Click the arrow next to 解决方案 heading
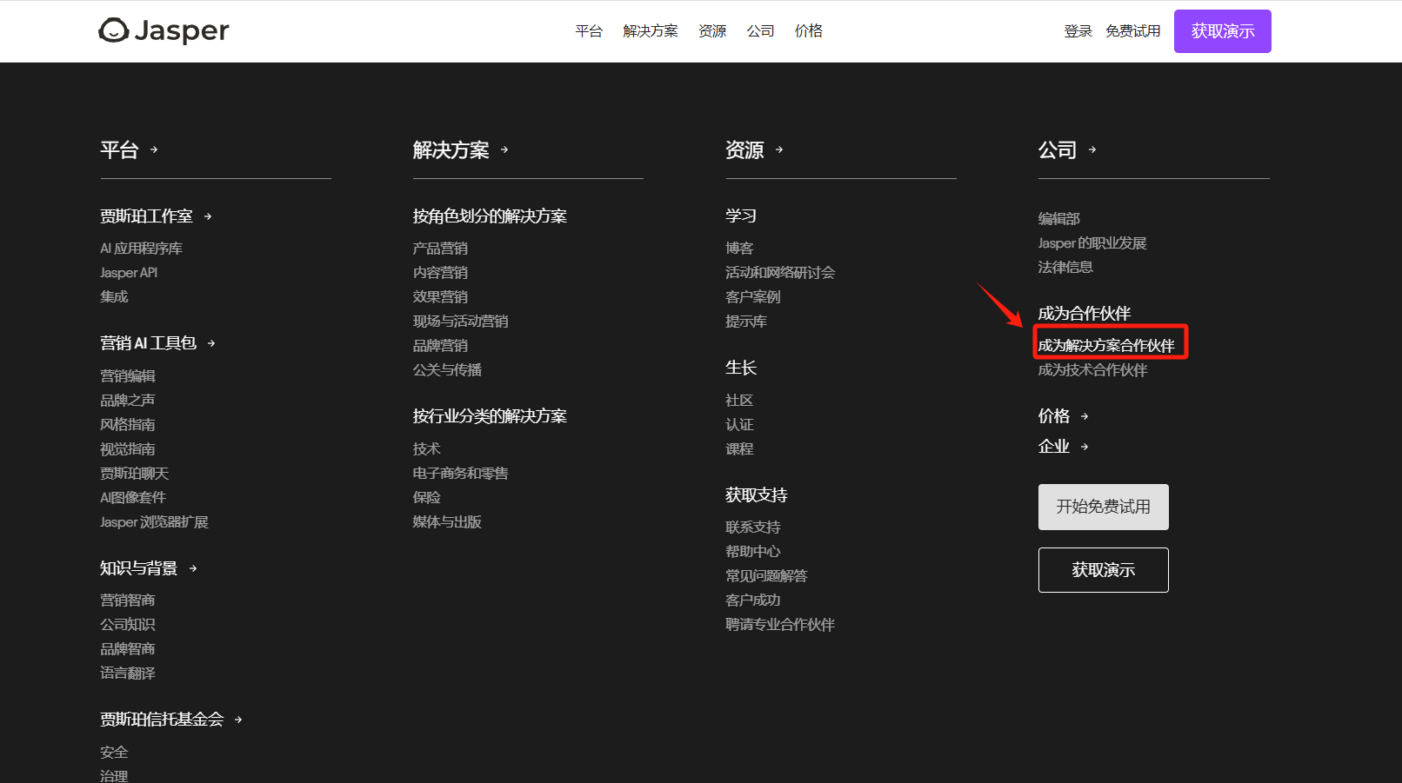Image resolution: width=1402 pixels, height=783 pixels. [504, 150]
